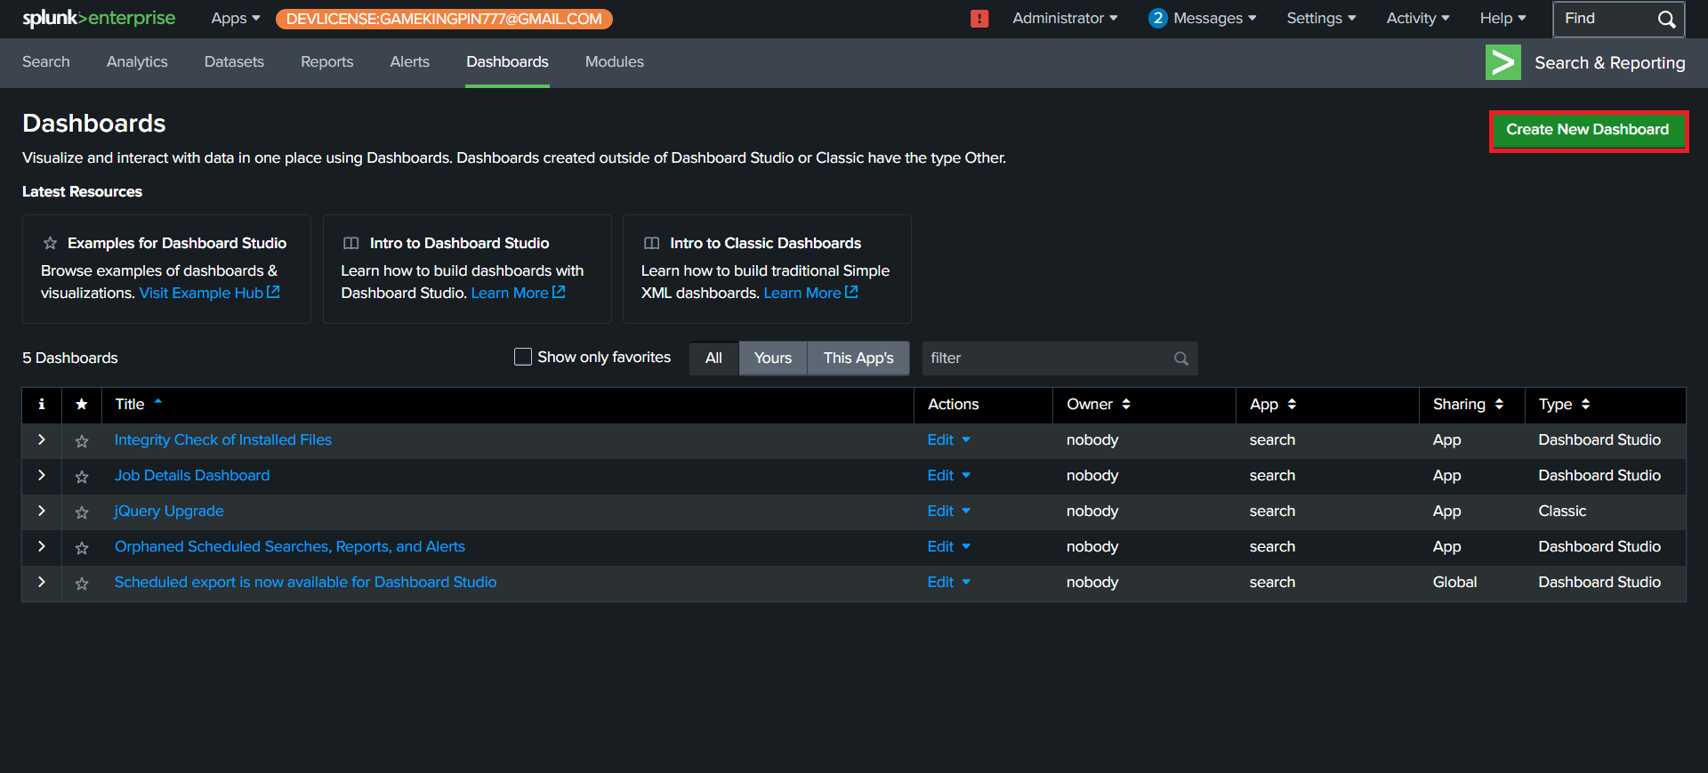This screenshot has width=1708, height=773.
Task: Click the dashboards filter input field
Action: pos(1059,358)
